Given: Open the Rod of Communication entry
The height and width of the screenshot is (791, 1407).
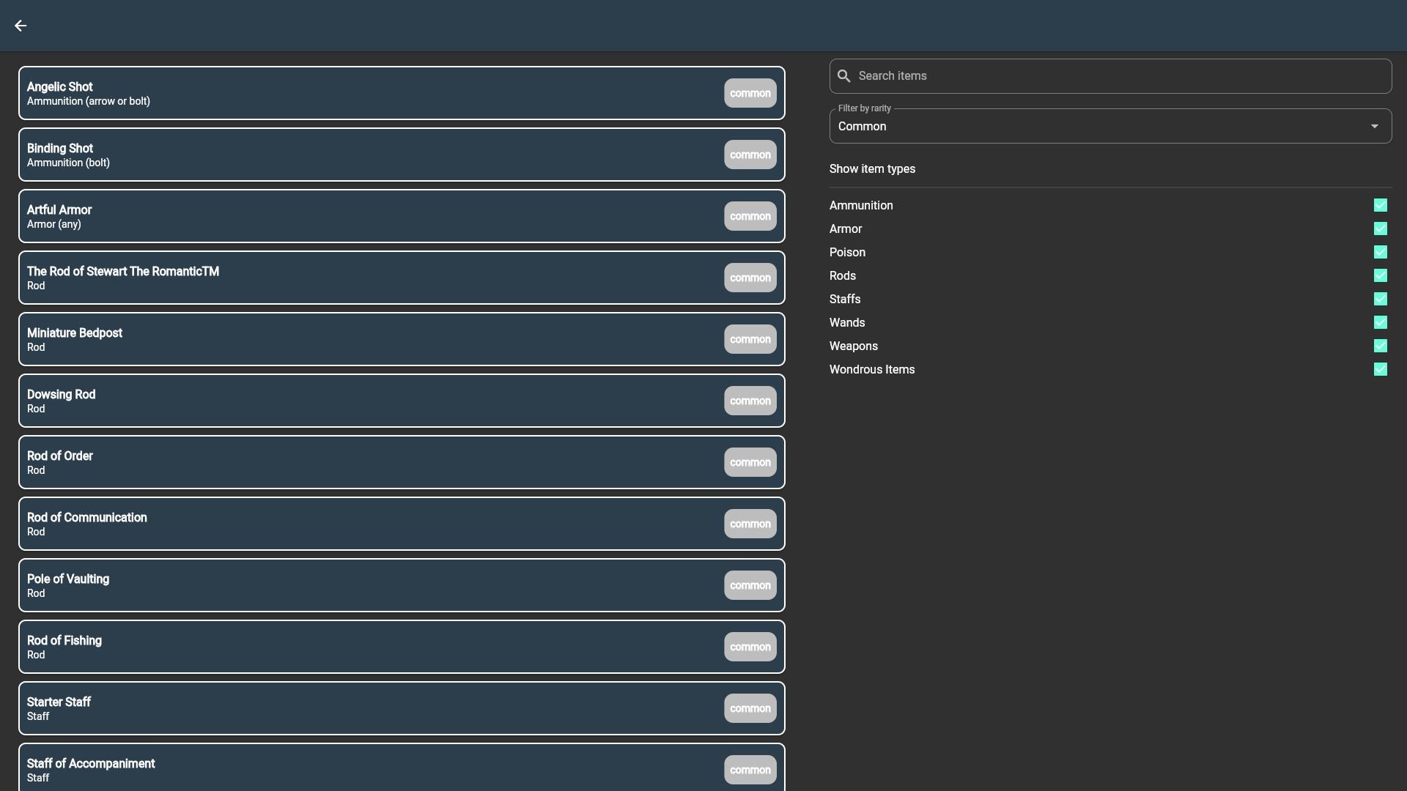Looking at the screenshot, I should point(366,524).
